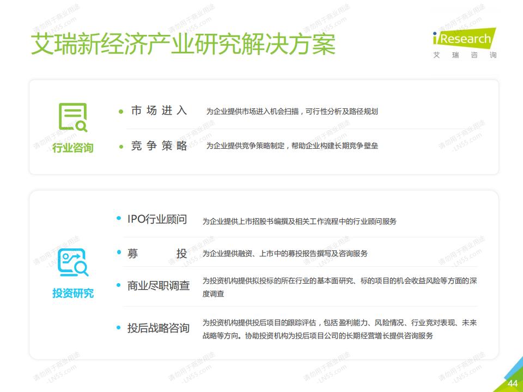This screenshot has height=392, width=523.
Task: Click the 投资研究 chart magnifier icon
Action: click(72, 263)
